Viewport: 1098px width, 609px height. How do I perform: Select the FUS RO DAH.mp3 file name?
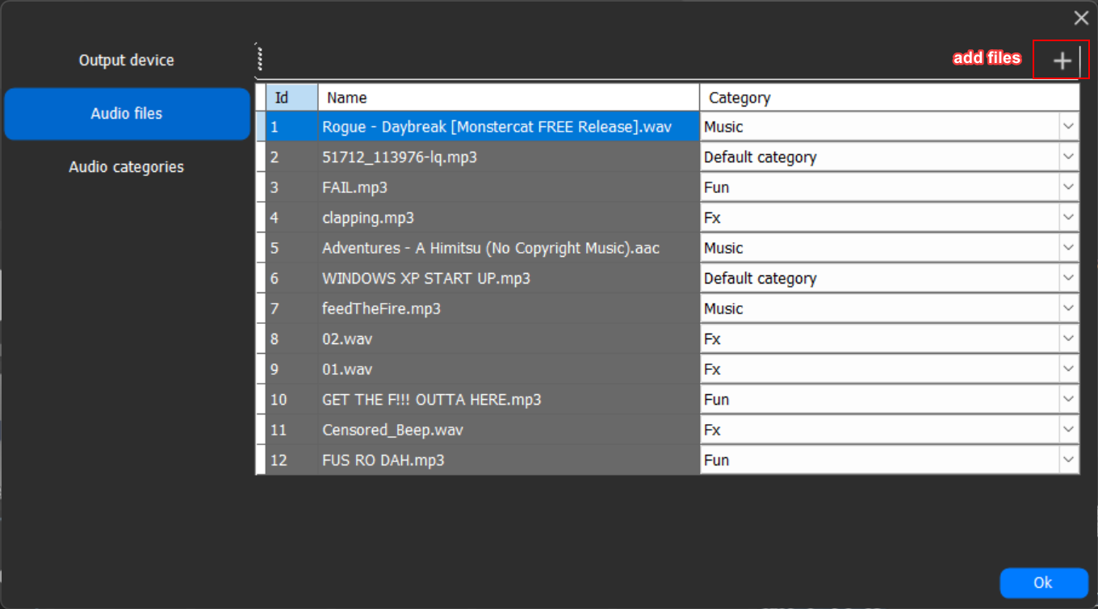point(509,460)
